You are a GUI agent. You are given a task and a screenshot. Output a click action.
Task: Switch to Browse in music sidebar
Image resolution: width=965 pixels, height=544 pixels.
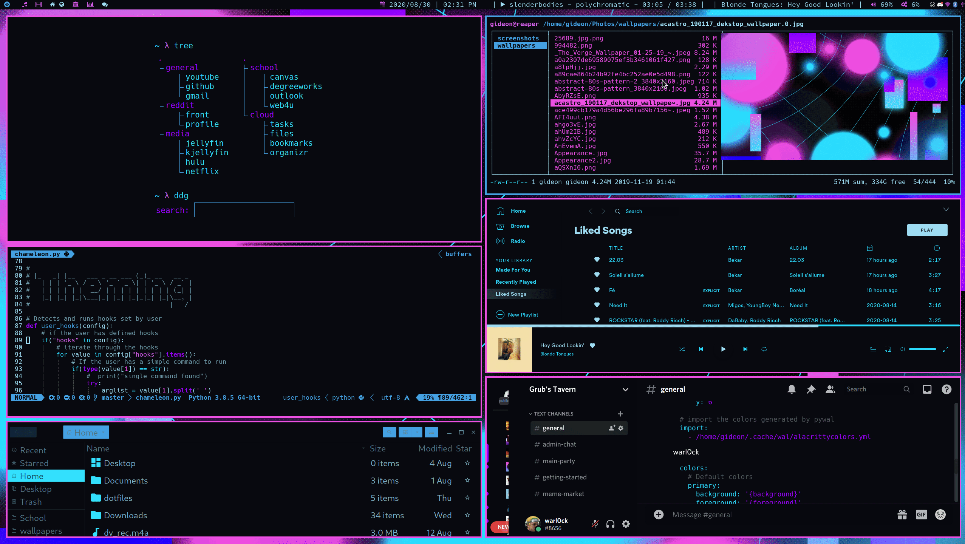click(520, 226)
